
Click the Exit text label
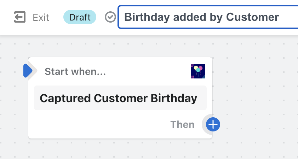[41, 17]
